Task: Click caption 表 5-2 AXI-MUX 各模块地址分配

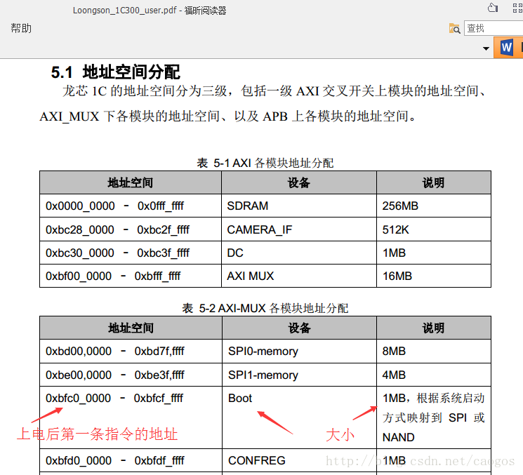Action: (x=265, y=308)
